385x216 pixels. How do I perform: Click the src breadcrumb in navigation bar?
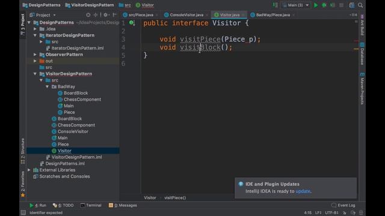pyautogui.click(x=125, y=5)
